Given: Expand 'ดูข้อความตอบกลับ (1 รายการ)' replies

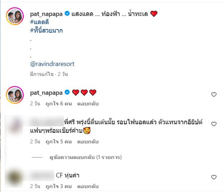Looking at the screenshot, I should pos(86,157).
